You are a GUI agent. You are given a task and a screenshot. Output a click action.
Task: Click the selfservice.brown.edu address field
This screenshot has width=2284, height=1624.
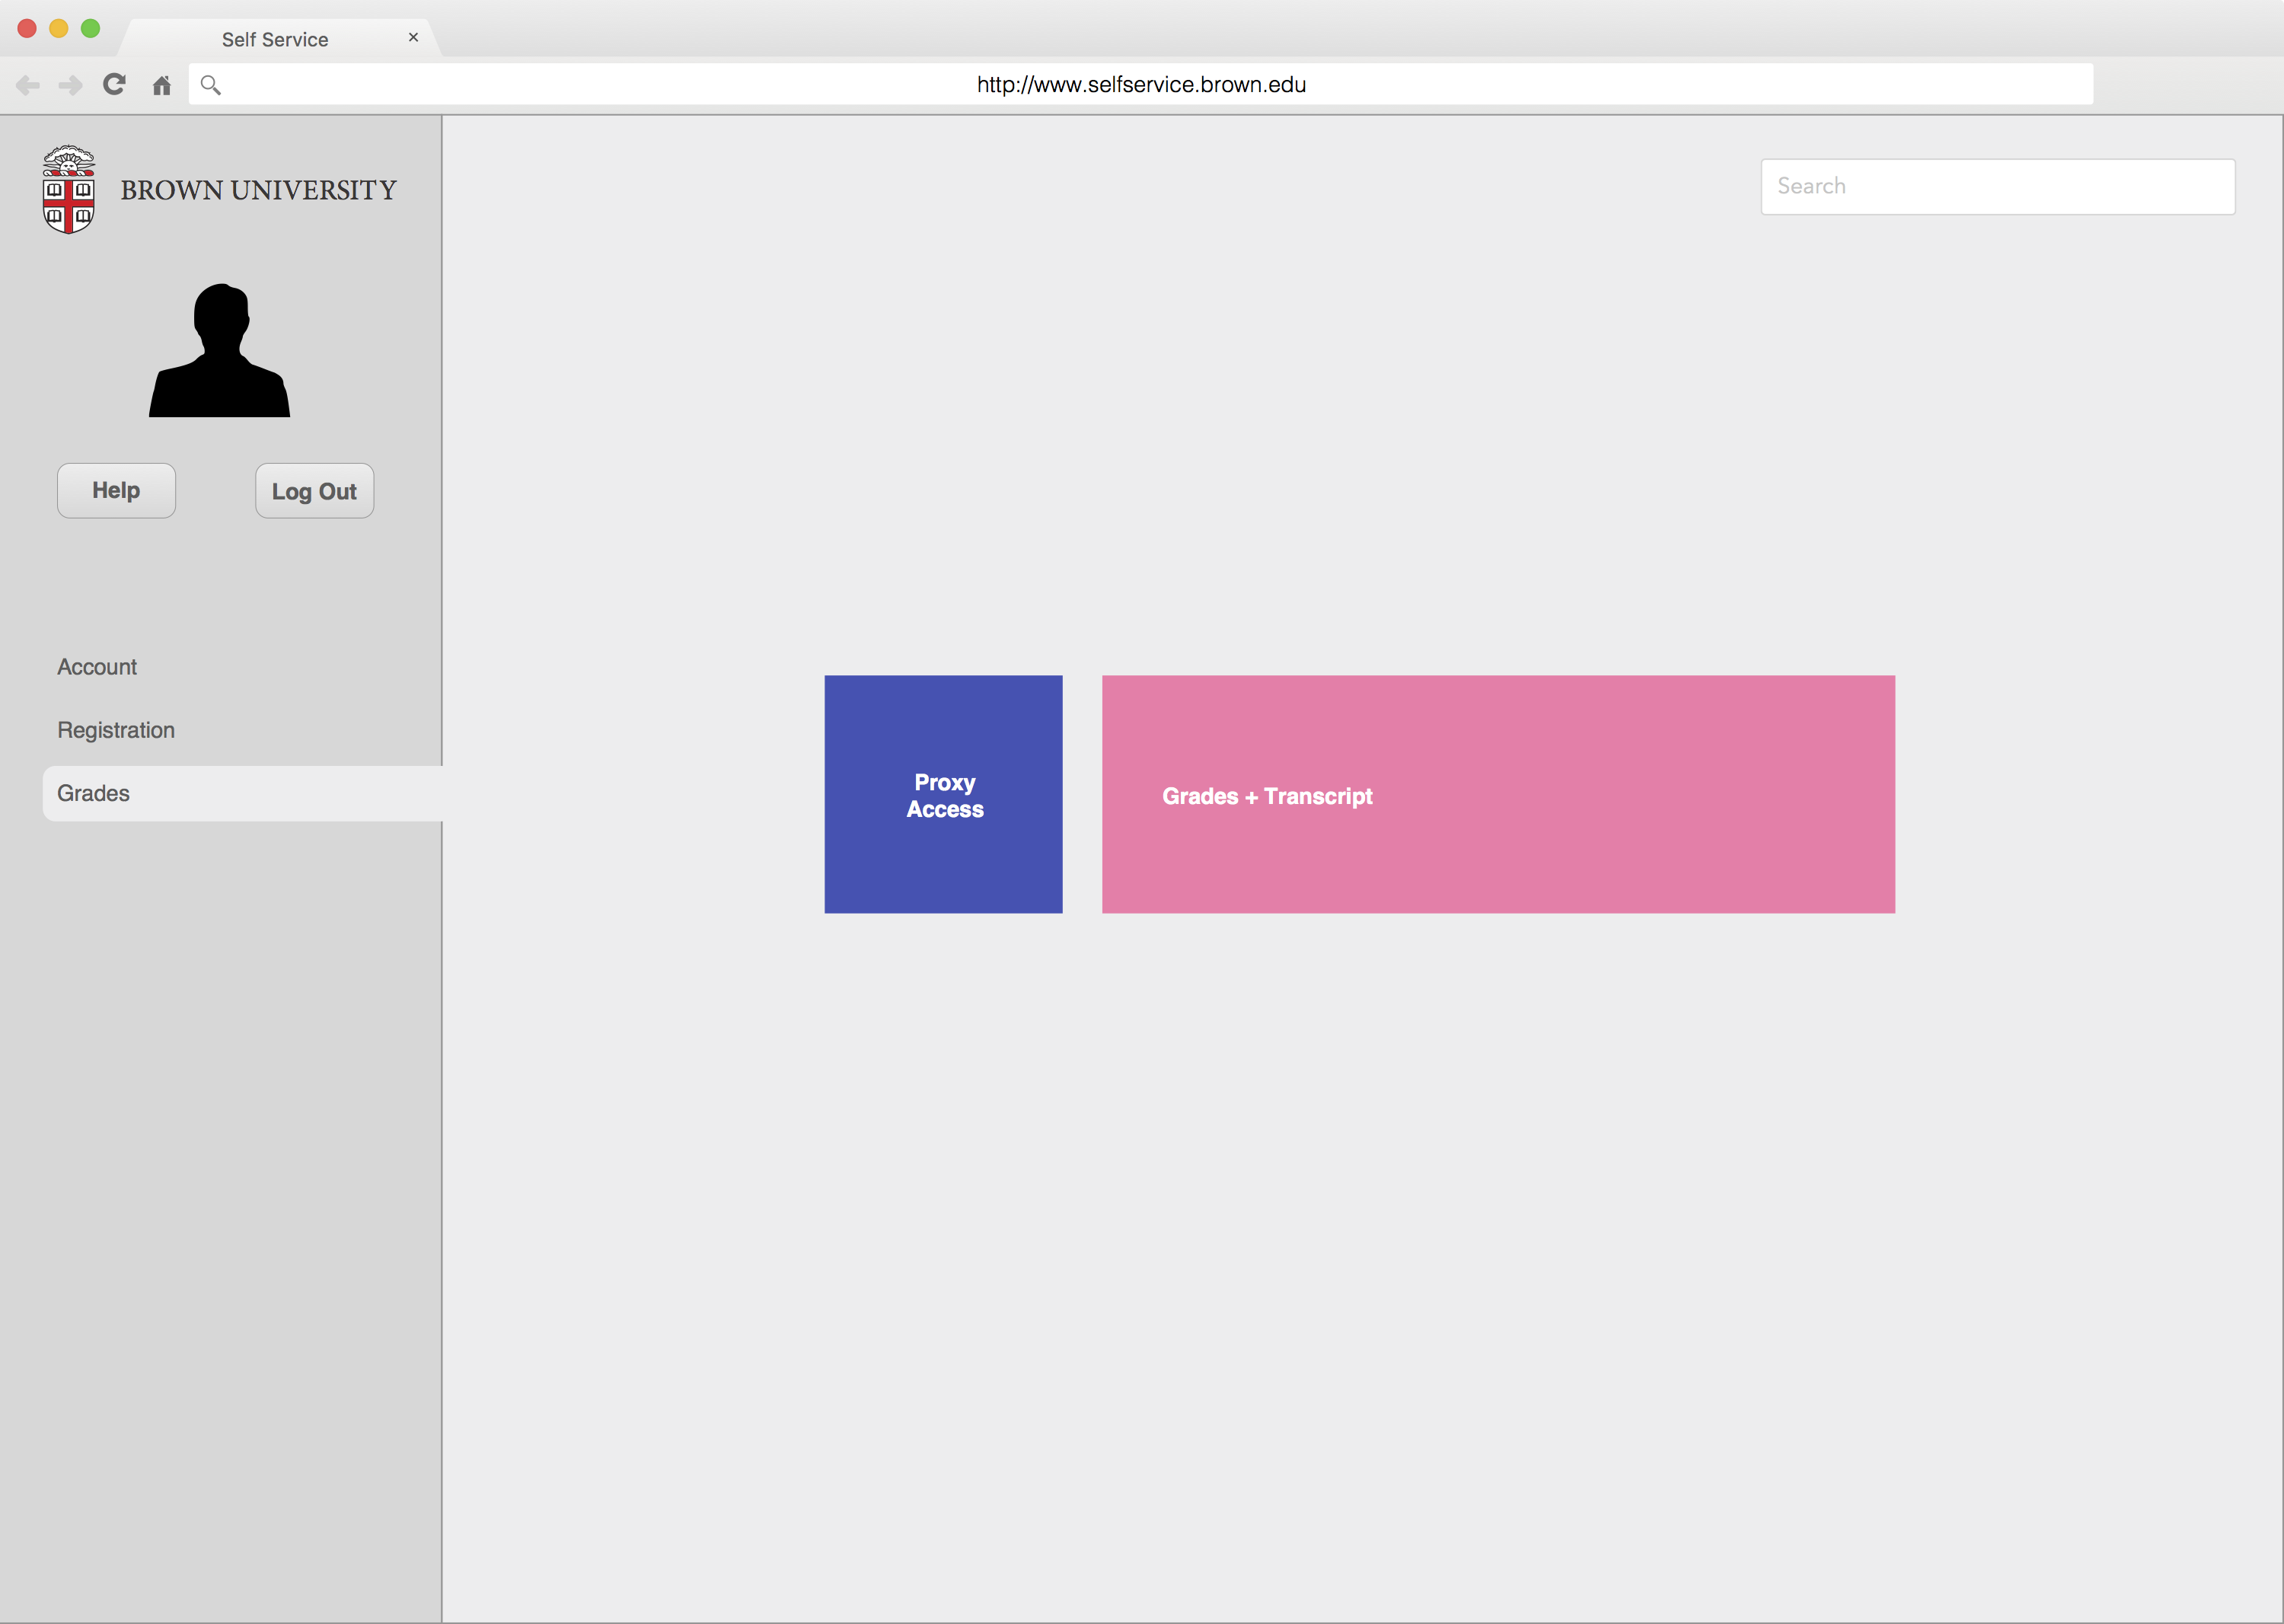pos(1141,84)
